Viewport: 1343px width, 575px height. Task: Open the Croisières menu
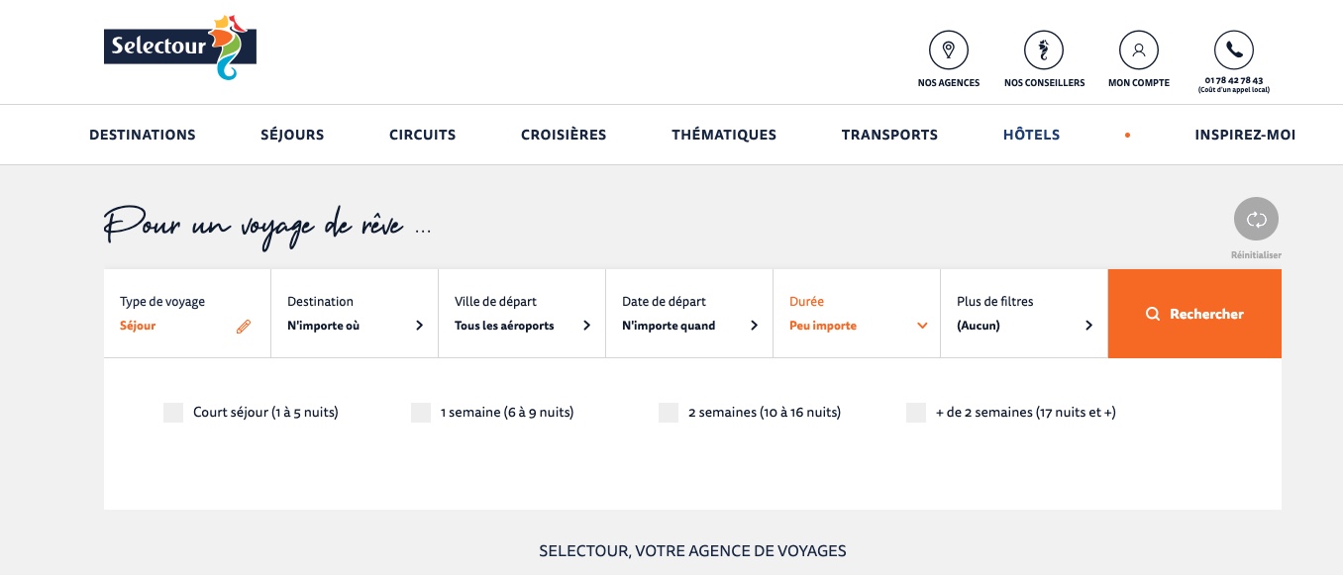coord(564,136)
